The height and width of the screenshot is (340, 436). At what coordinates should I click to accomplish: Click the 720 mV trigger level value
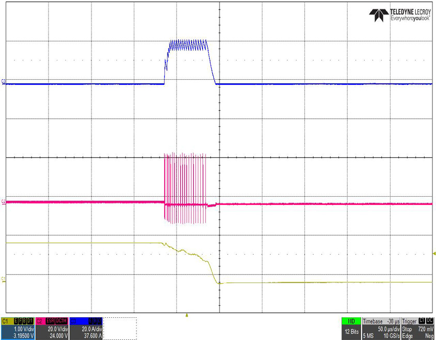point(424,329)
